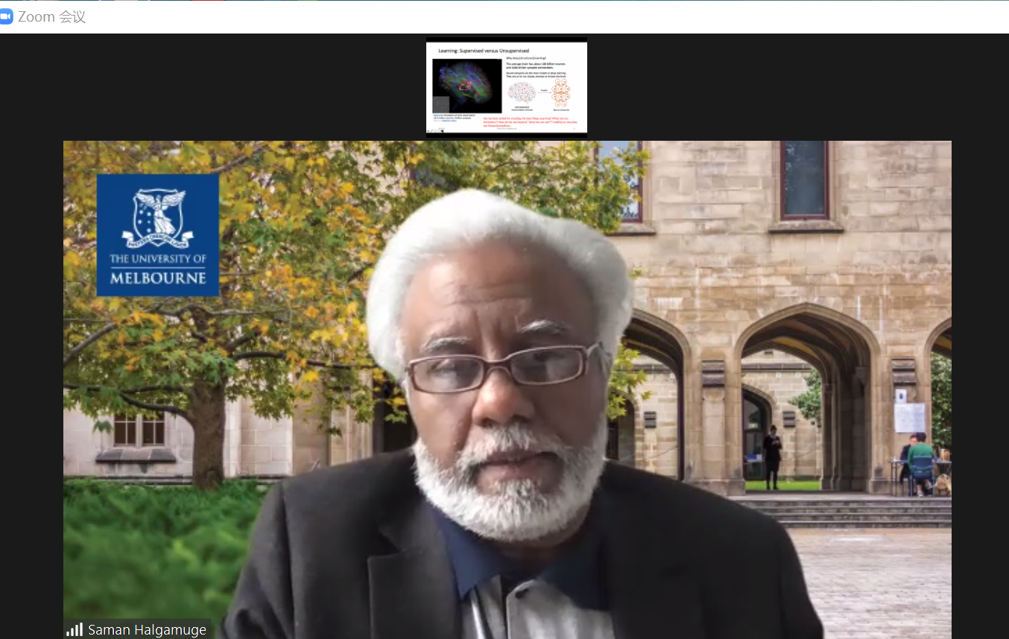Click the orange neural network diagram in slide
The image size is (1009, 639).
pos(560,93)
